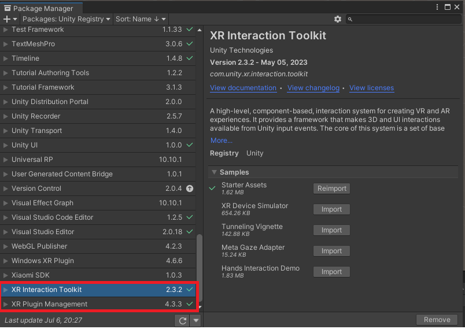The image size is (465, 329).
Task: Remove the XR Interaction Toolkit package
Action: (x=437, y=320)
